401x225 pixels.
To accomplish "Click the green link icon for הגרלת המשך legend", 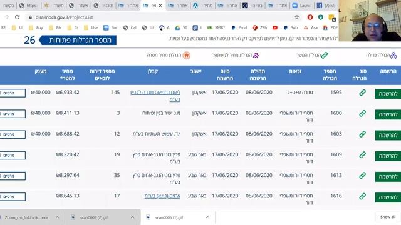I will pyautogui.click(x=325, y=55).
